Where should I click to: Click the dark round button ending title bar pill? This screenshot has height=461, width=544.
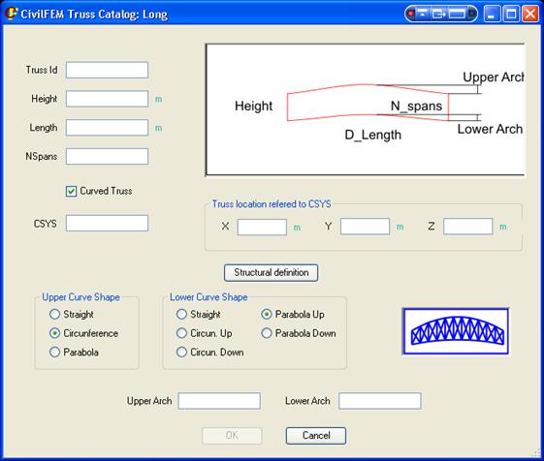[x=472, y=14]
